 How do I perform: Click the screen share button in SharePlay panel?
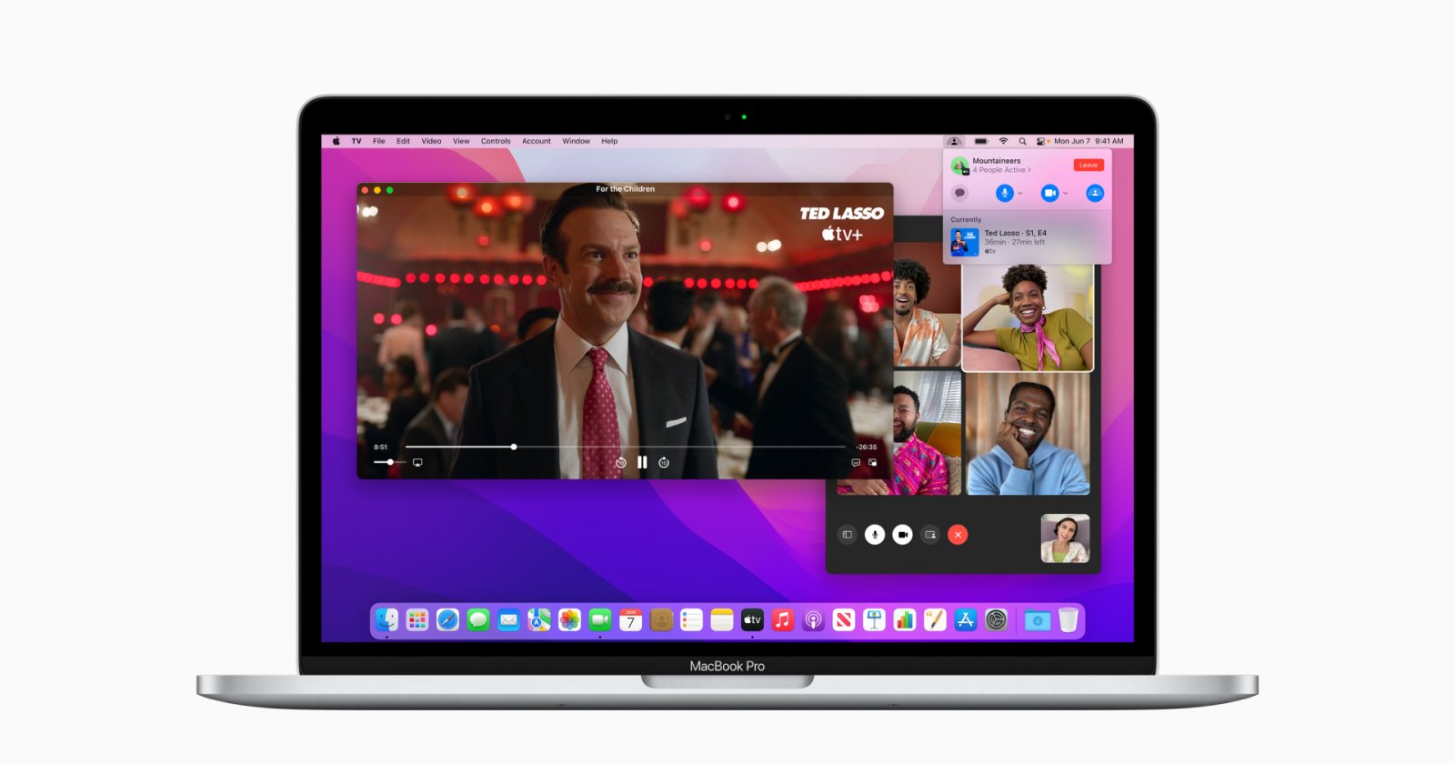1095,193
